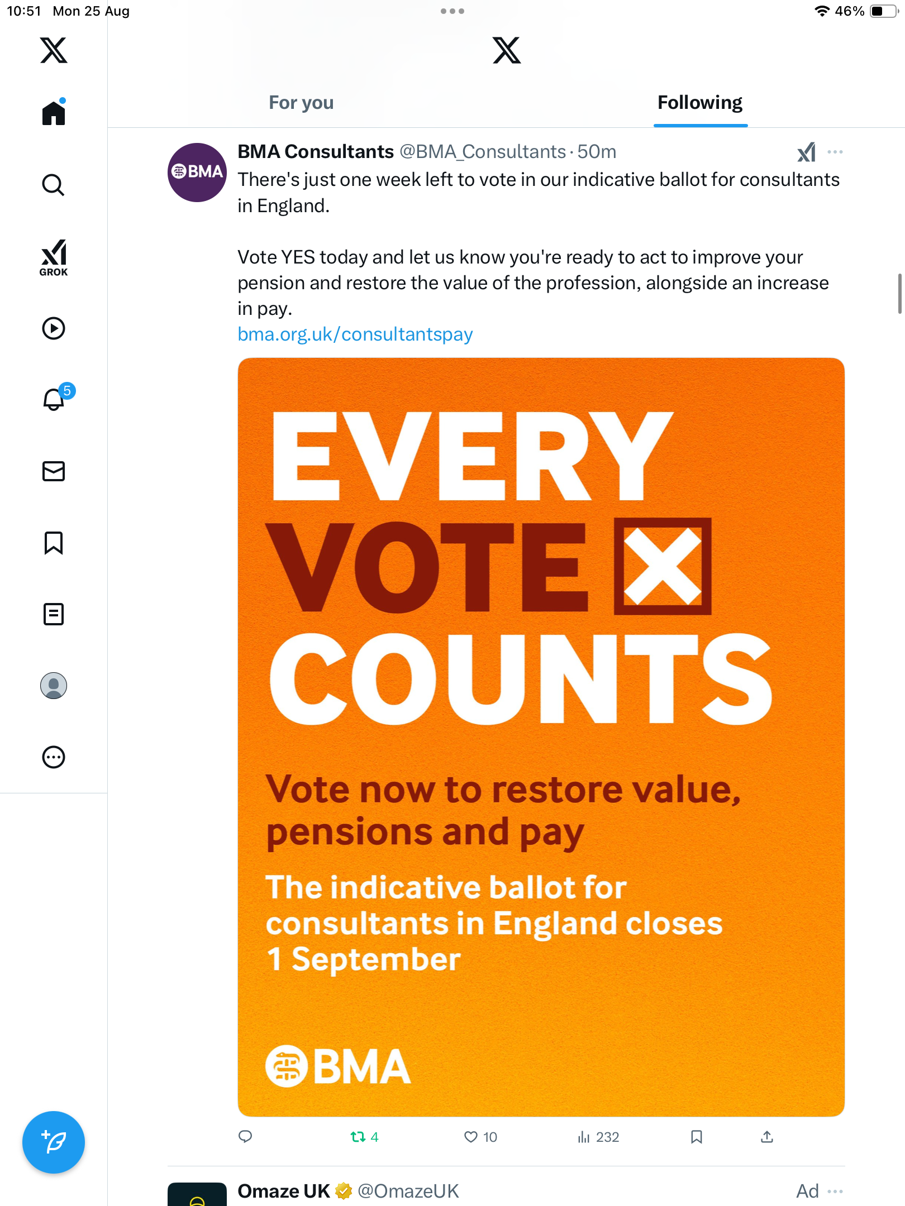The image size is (905, 1206).
Task: Open more options on BMA Consultants post
Action: pos(835,152)
